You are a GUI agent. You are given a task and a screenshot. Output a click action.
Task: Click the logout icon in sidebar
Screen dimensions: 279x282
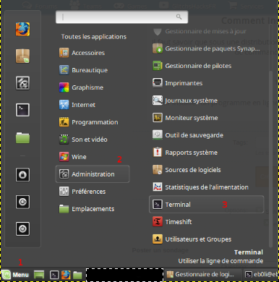(22, 202)
